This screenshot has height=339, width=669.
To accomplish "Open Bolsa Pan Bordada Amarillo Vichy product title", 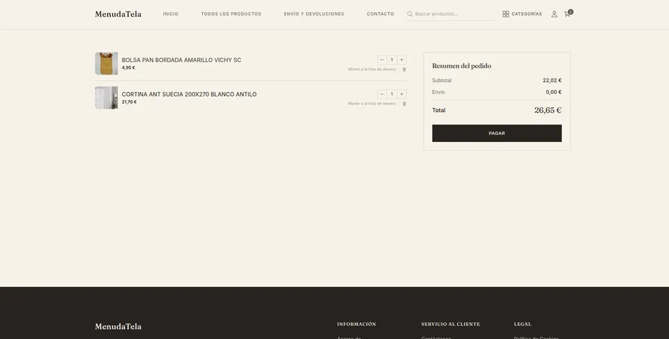I will [181, 60].
